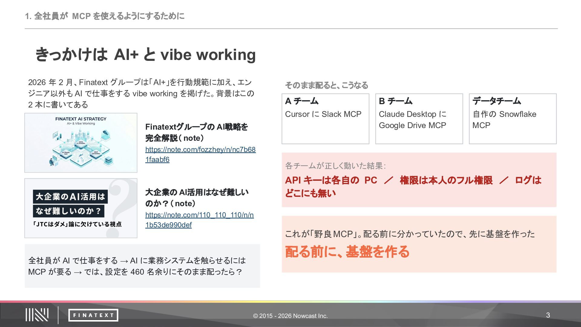Viewport: 581px width, 327px height.
Task: Select the text 自作の Snowflake MCP
Action: tap(504, 120)
